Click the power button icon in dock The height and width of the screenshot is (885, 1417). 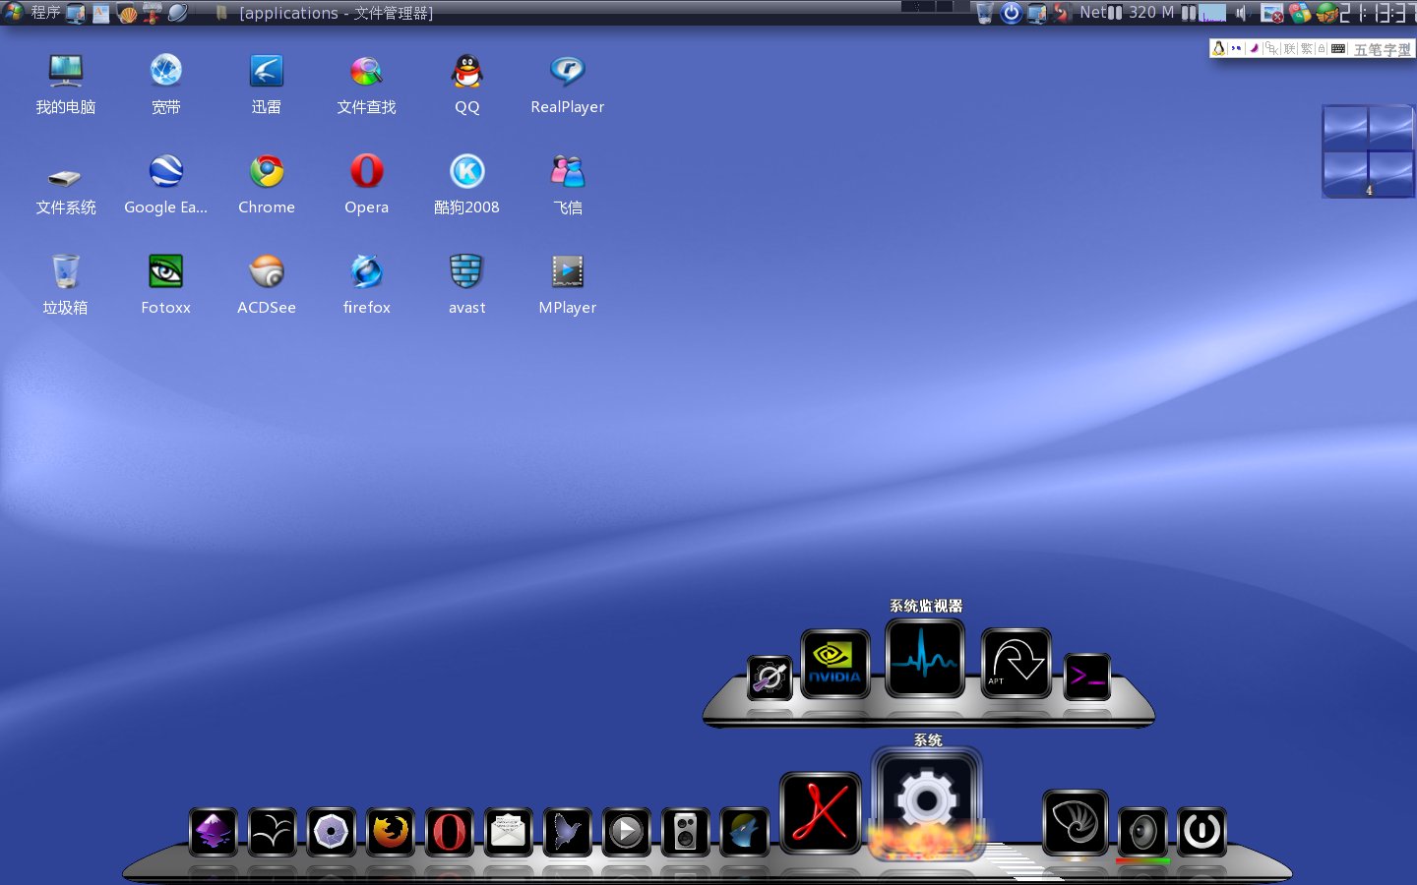click(1201, 832)
